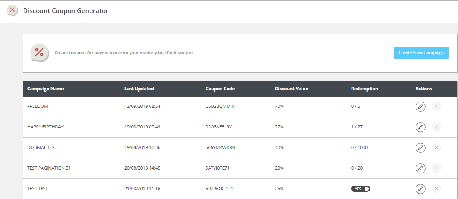Click redemption value 0 / 5
The width and height of the screenshot is (458, 199).
tap(355, 107)
